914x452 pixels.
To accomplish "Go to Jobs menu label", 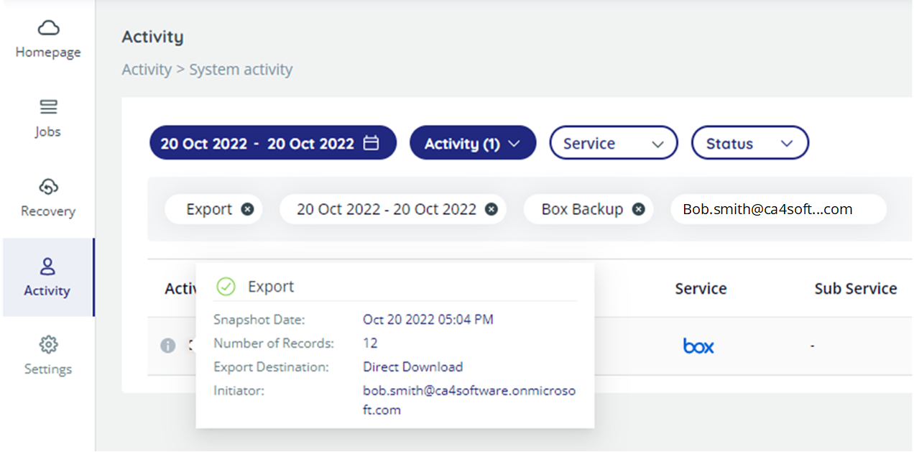I will [48, 132].
